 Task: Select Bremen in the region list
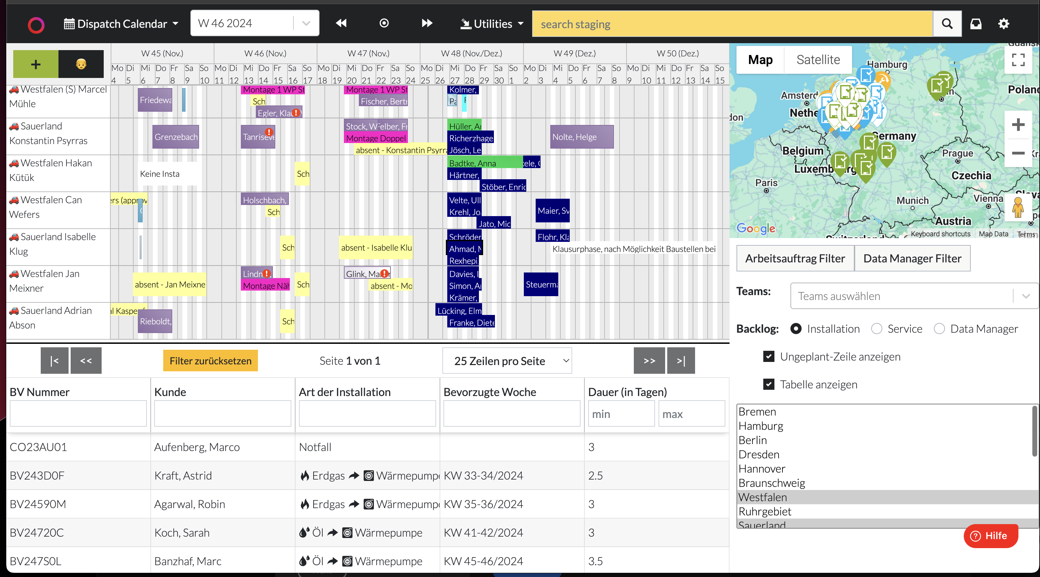[884, 412]
